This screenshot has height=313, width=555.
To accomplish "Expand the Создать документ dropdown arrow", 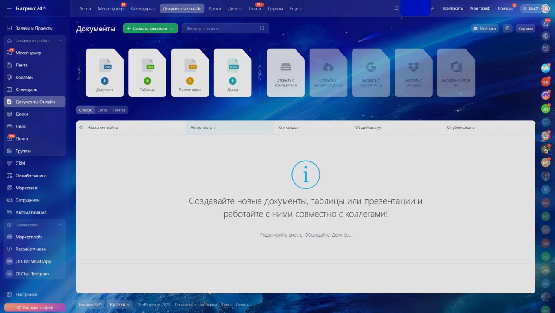I will coord(172,29).
